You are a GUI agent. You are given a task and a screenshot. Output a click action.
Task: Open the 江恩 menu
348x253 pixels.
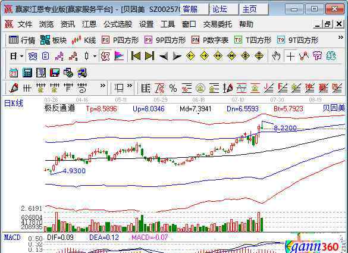[89, 24]
